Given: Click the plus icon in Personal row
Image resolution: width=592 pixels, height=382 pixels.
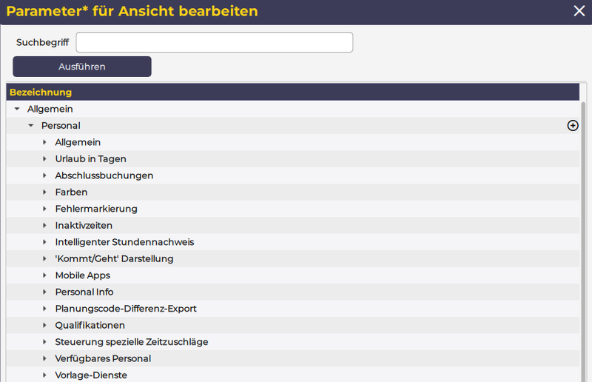Looking at the screenshot, I should click(x=572, y=126).
